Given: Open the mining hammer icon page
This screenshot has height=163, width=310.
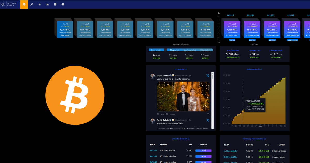Looking at the screenshot, I should 32,4.
